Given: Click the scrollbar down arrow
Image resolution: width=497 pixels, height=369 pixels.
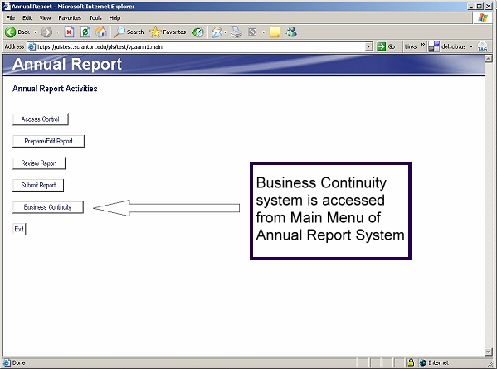Looking at the screenshot, I should (x=489, y=352).
